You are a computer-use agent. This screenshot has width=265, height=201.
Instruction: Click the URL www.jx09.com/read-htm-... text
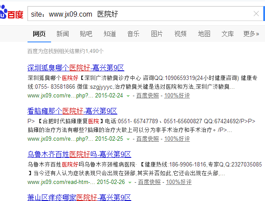(x=61, y=182)
